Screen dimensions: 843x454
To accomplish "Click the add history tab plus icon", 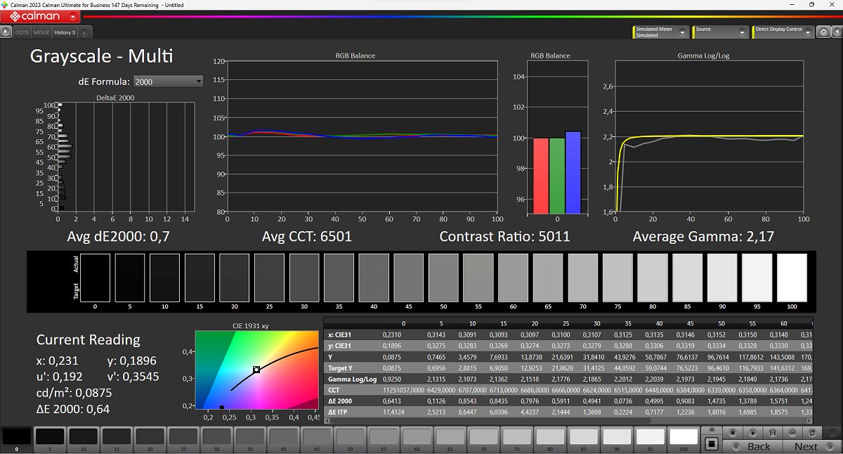I will click(84, 32).
